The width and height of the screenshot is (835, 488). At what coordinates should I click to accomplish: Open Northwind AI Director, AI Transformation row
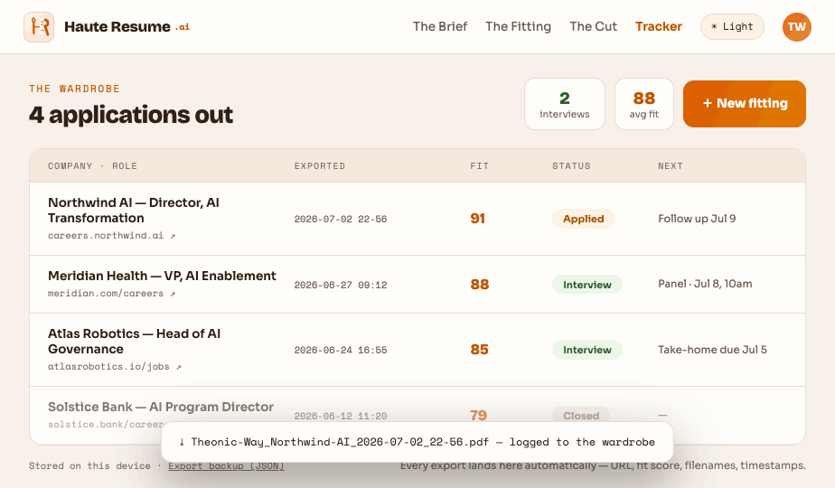[417, 219]
